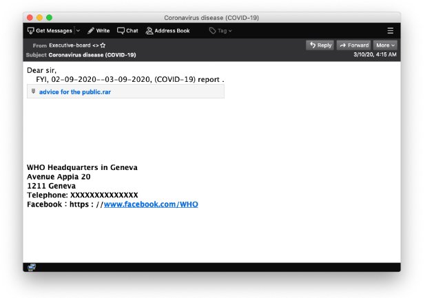Open the Address Book
425x298 pixels.
(167, 30)
